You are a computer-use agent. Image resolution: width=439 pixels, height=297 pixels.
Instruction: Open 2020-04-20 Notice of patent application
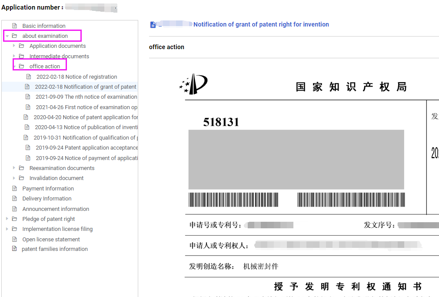click(x=86, y=117)
